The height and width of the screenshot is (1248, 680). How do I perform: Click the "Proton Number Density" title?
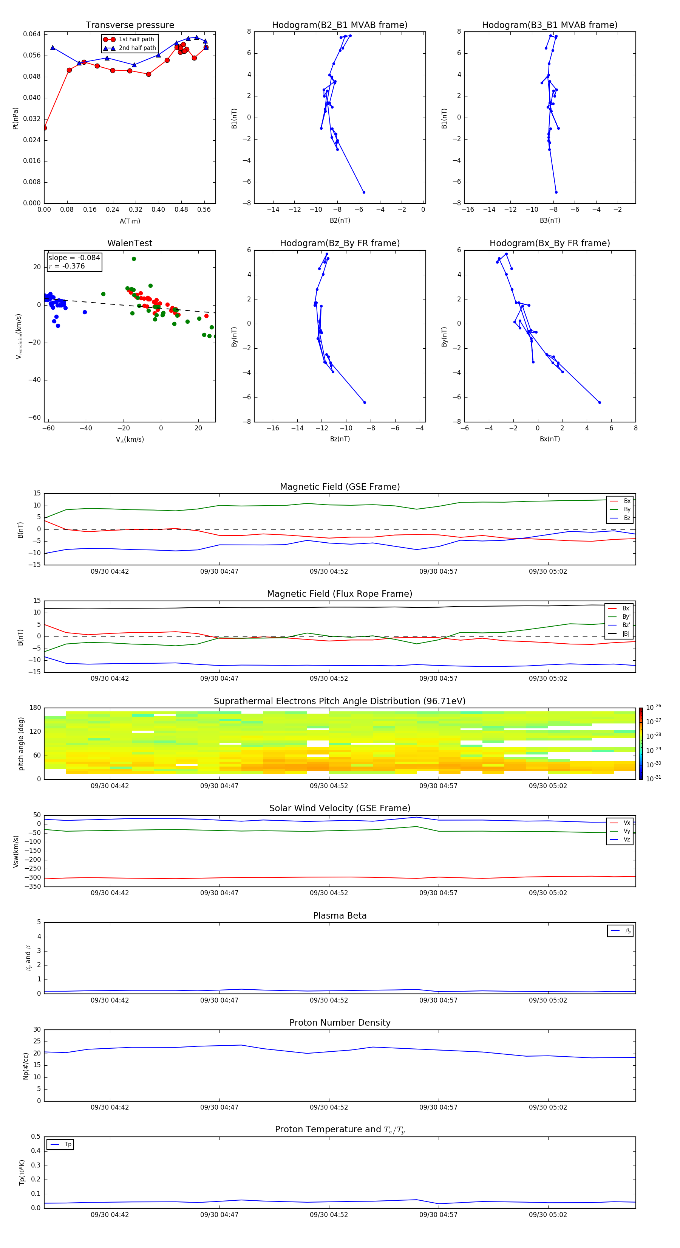(x=340, y=1023)
